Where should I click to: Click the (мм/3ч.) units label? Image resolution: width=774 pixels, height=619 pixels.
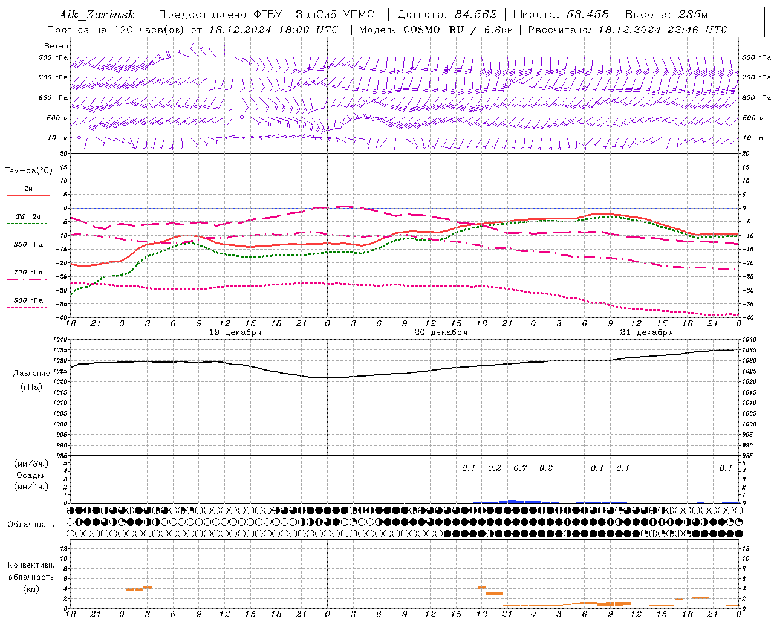[x=31, y=464]
